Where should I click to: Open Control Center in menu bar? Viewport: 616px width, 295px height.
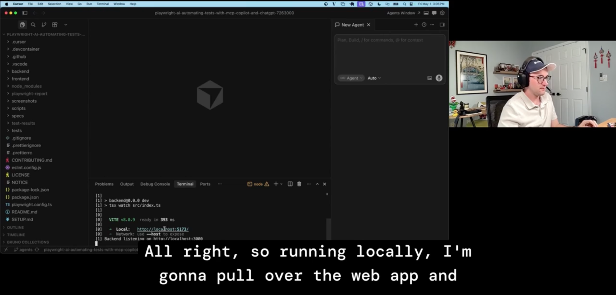(x=411, y=4)
